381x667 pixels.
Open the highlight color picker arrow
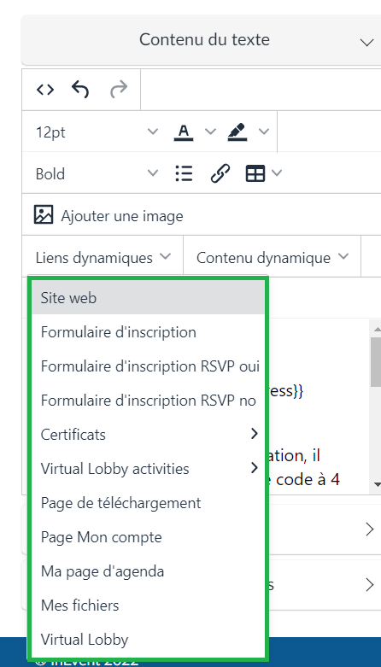[264, 132]
